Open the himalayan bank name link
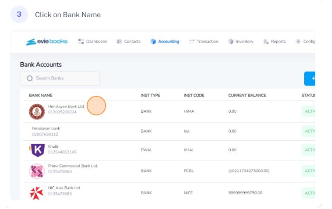This screenshot has height=209, width=332. pos(46,128)
